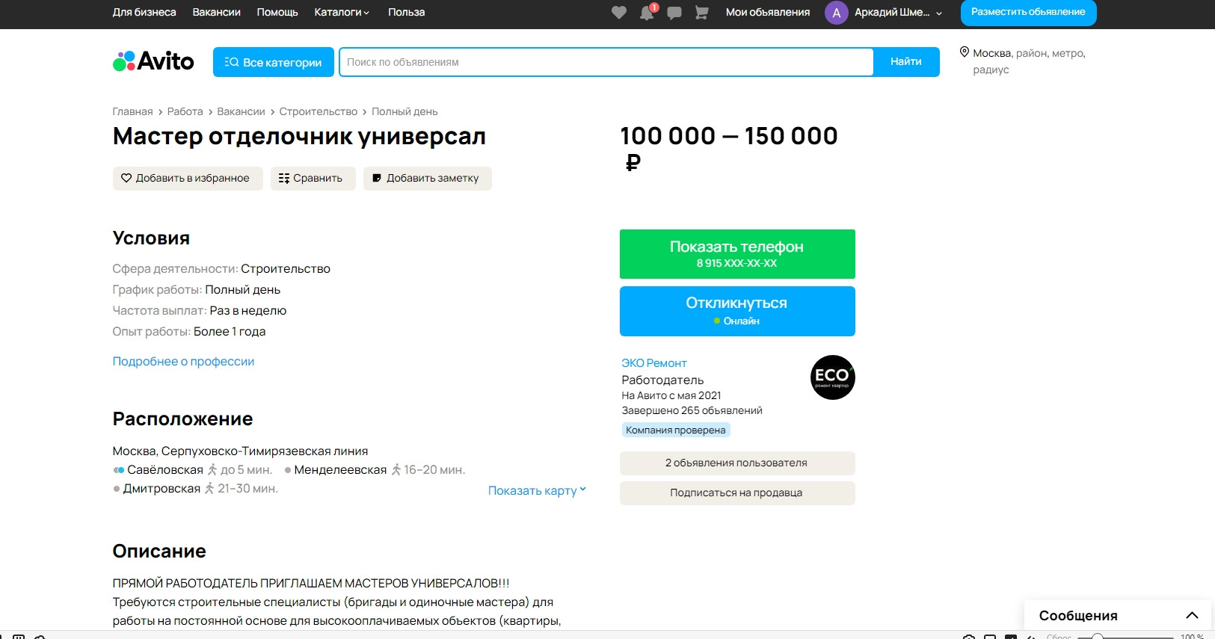
Task: Click the salary 100 000 — 150 000 ₽
Action: (729, 148)
